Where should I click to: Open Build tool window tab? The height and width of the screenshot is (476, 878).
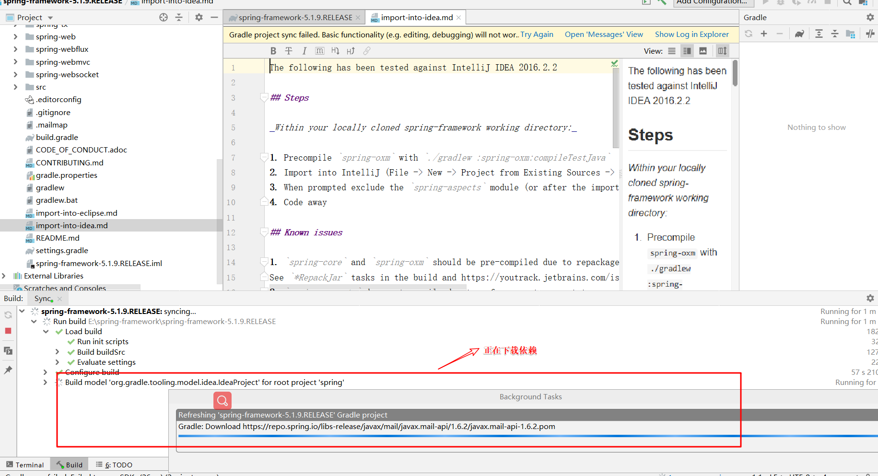[70, 464]
